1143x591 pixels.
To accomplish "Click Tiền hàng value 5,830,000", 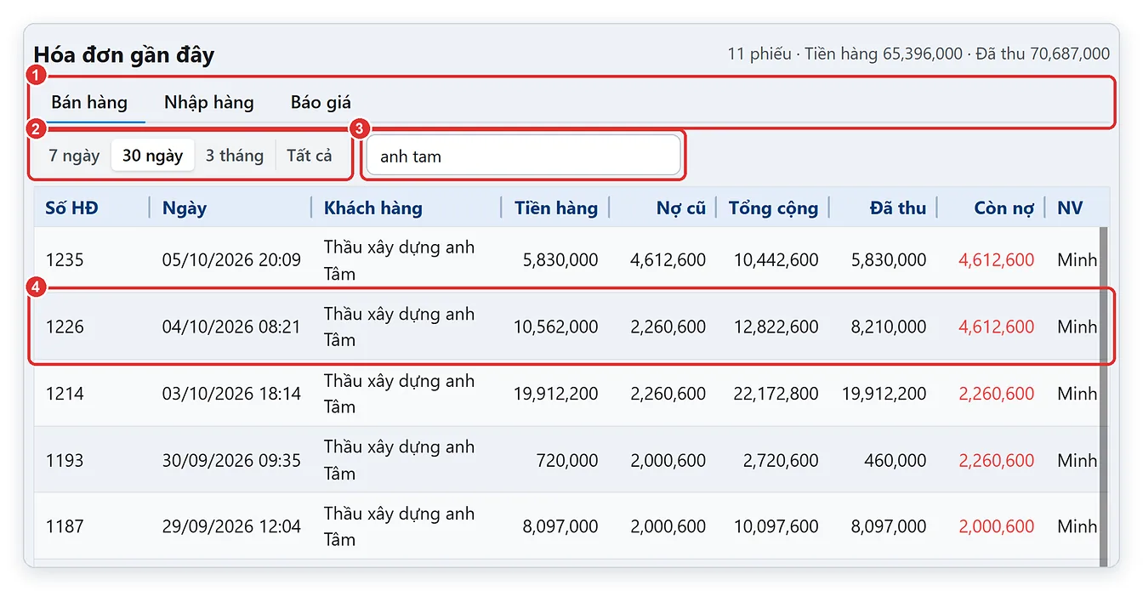I will point(560,260).
